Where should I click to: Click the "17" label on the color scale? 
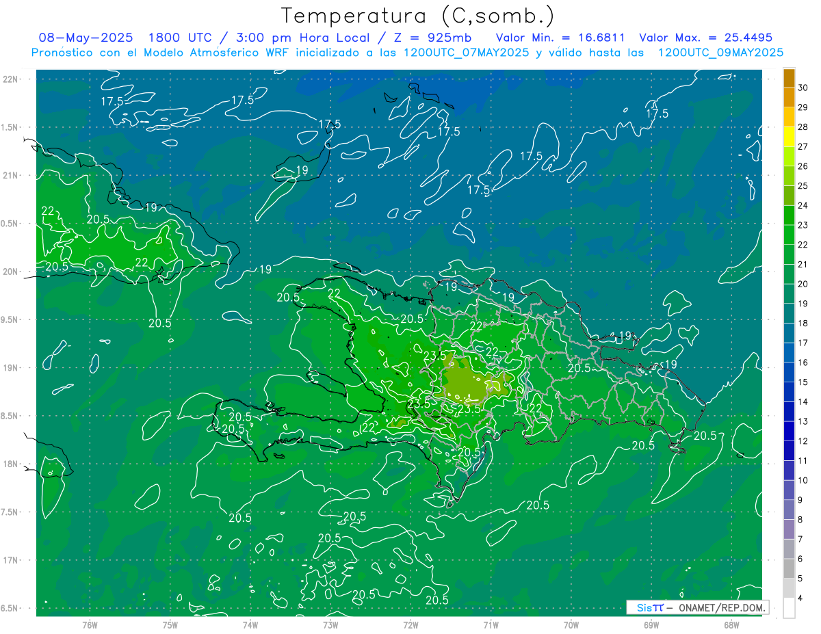click(x=803, y=343)
